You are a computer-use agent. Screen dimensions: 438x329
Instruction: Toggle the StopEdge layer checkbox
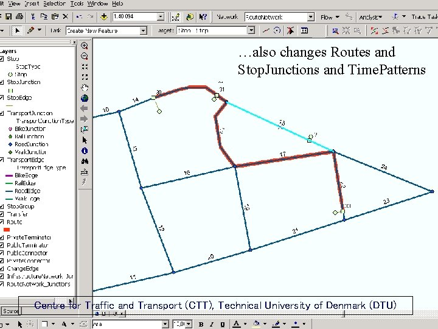[x=1, y=97]
